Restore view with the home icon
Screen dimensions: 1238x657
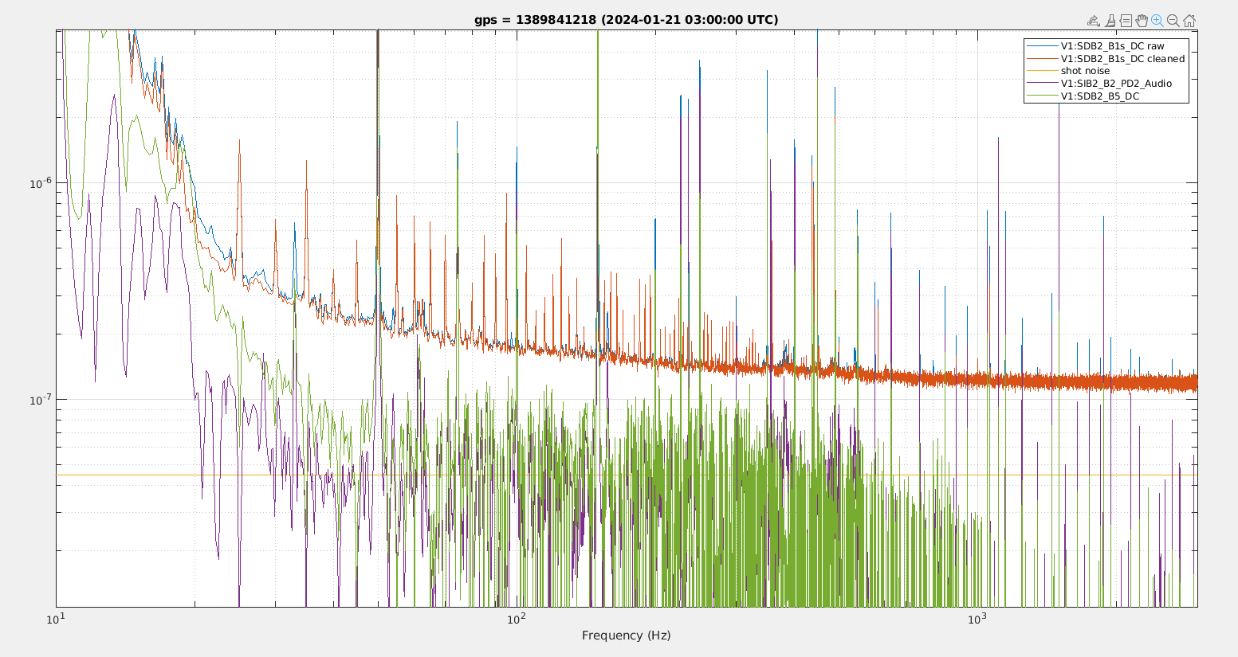[x=1189, y=22]
